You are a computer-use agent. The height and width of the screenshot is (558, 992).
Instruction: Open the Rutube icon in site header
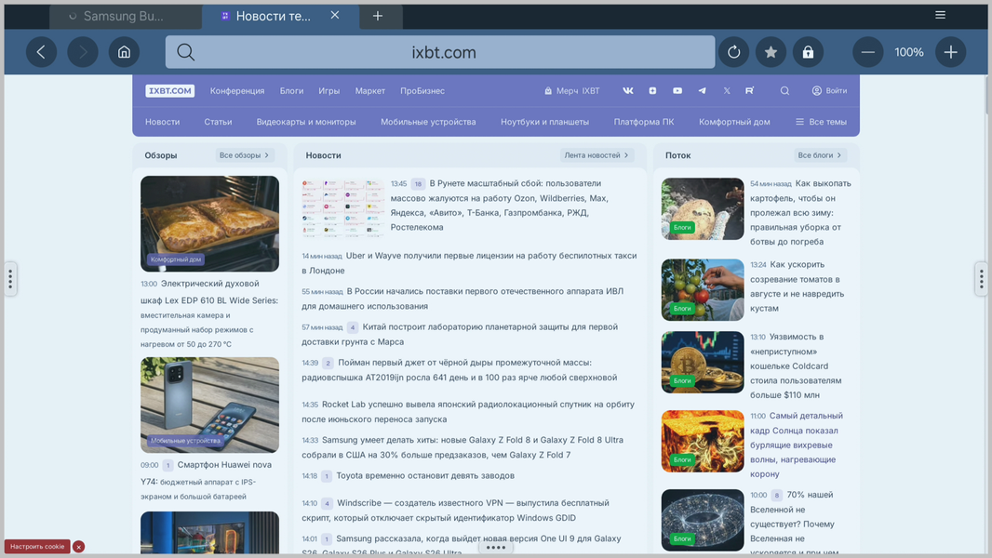pos(750,90)
